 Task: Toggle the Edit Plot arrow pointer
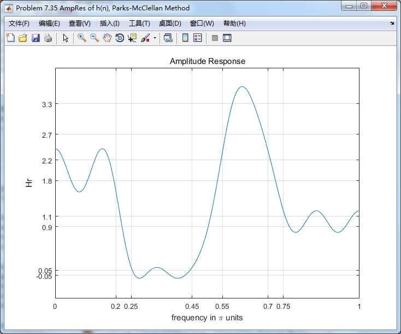point(66,38)
